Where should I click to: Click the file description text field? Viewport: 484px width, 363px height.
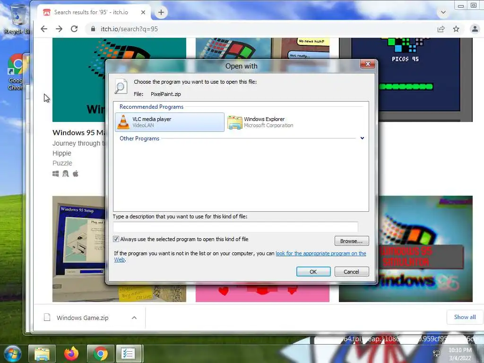pos(235,227)
